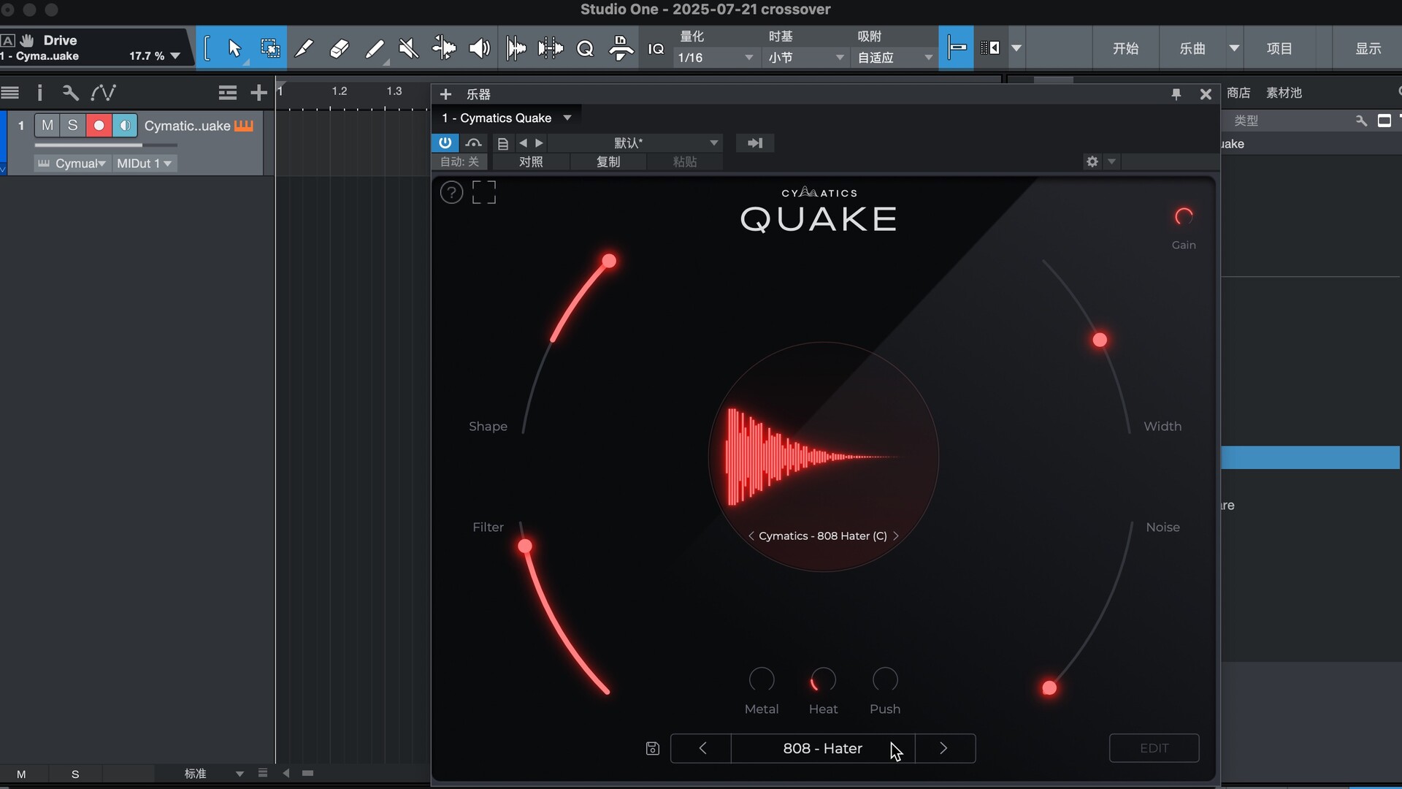The width and height of the screenshot is (1402, 789).
Task: Open the Inspector 'i' icon
Action: pos(39,93)
